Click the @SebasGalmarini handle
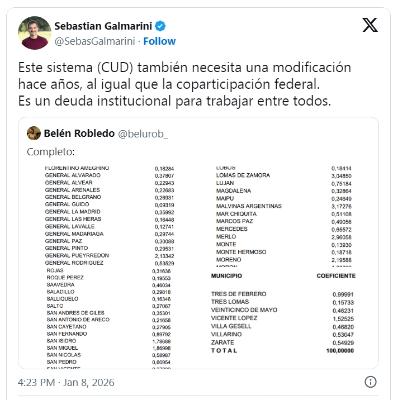 (95, 41)
